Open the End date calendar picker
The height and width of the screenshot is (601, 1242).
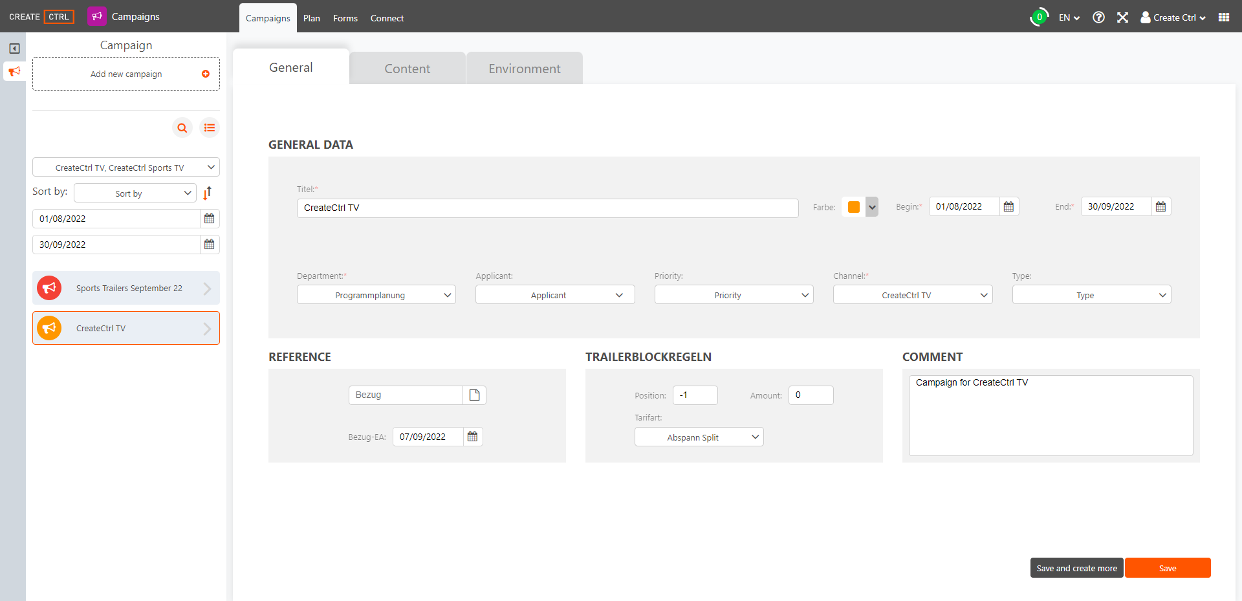[x=1160, y=206]
